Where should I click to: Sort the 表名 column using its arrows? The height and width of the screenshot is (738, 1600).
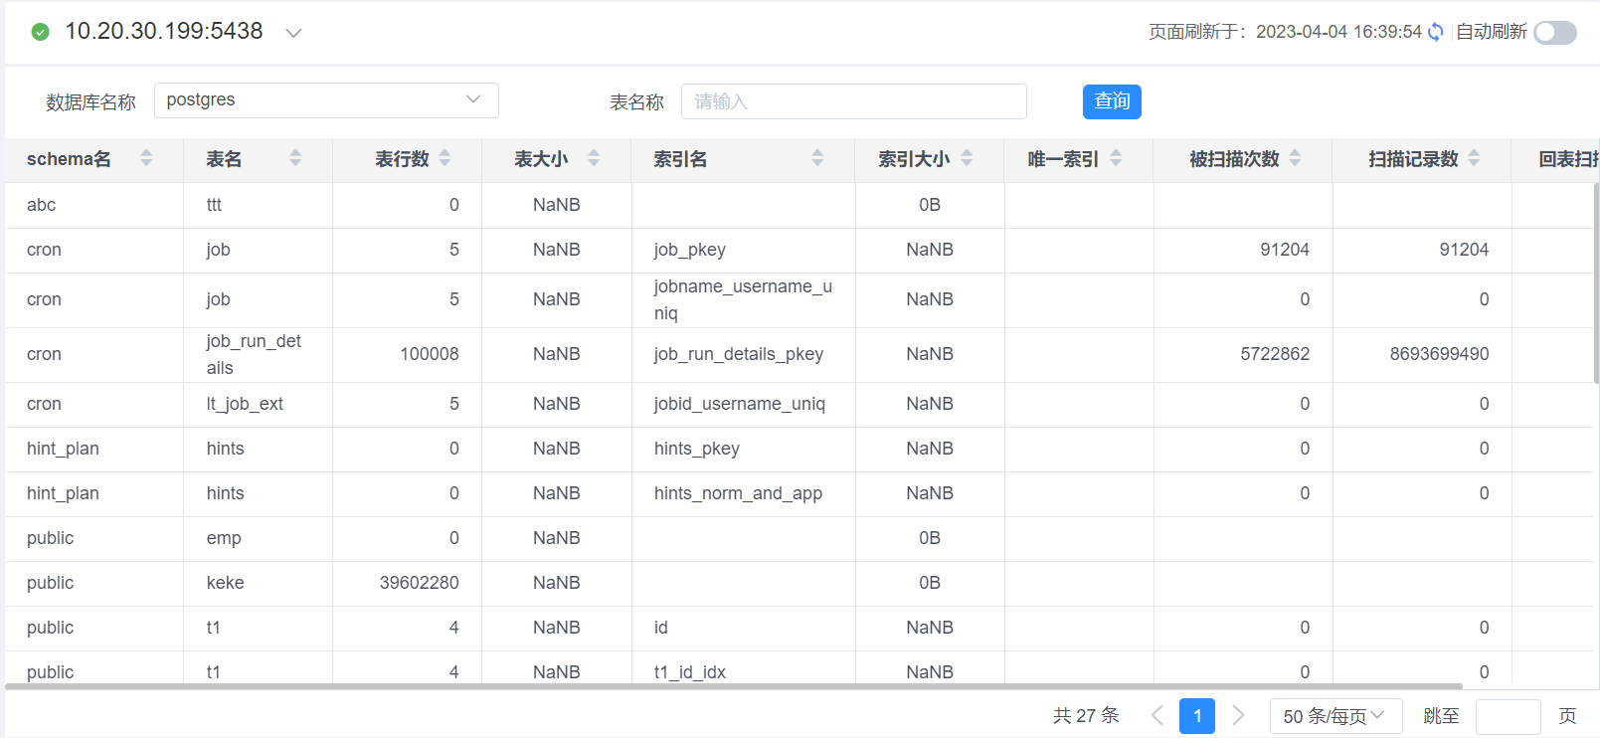pos(295,158)
